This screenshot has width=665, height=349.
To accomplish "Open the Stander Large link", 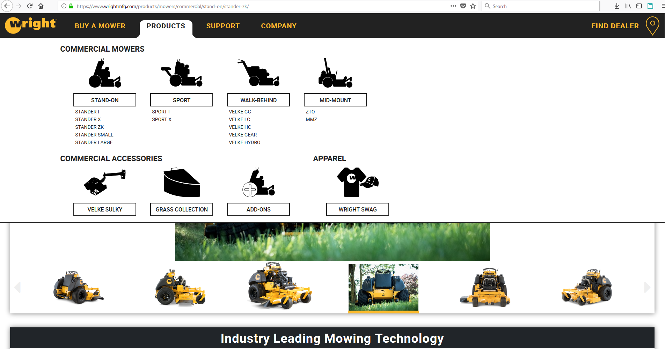I will [94, 142].
